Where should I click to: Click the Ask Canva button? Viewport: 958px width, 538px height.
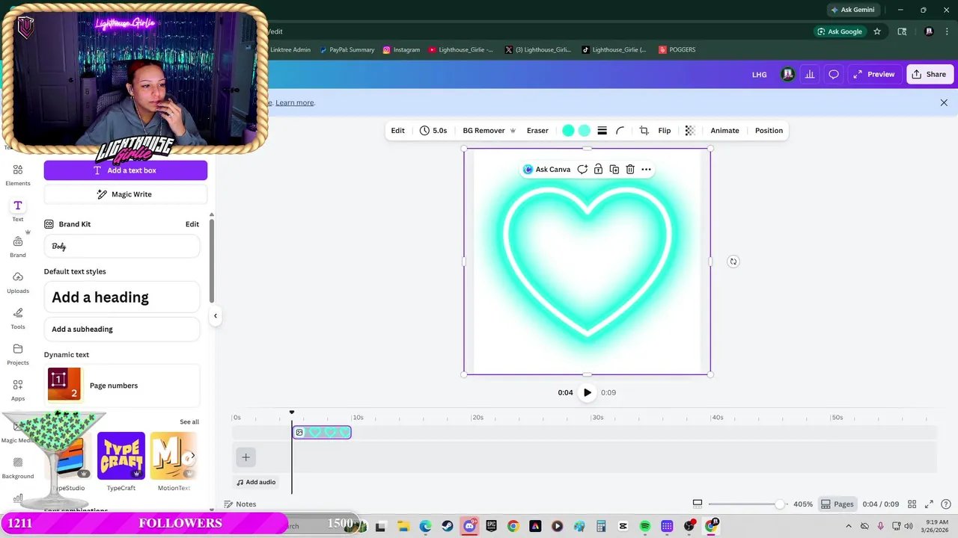coord(547,170)
